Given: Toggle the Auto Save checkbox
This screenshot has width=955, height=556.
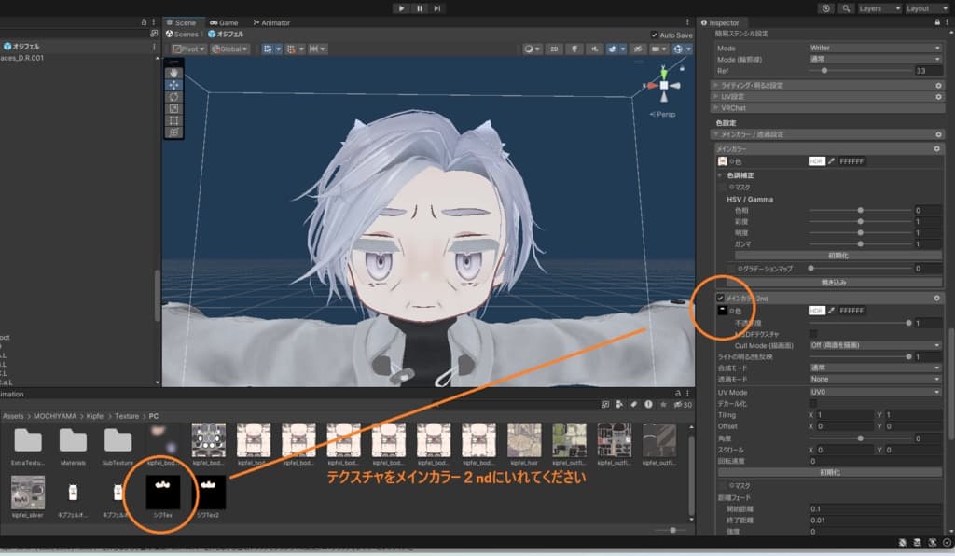Looking at the screenshot, I should coord(654,35).
